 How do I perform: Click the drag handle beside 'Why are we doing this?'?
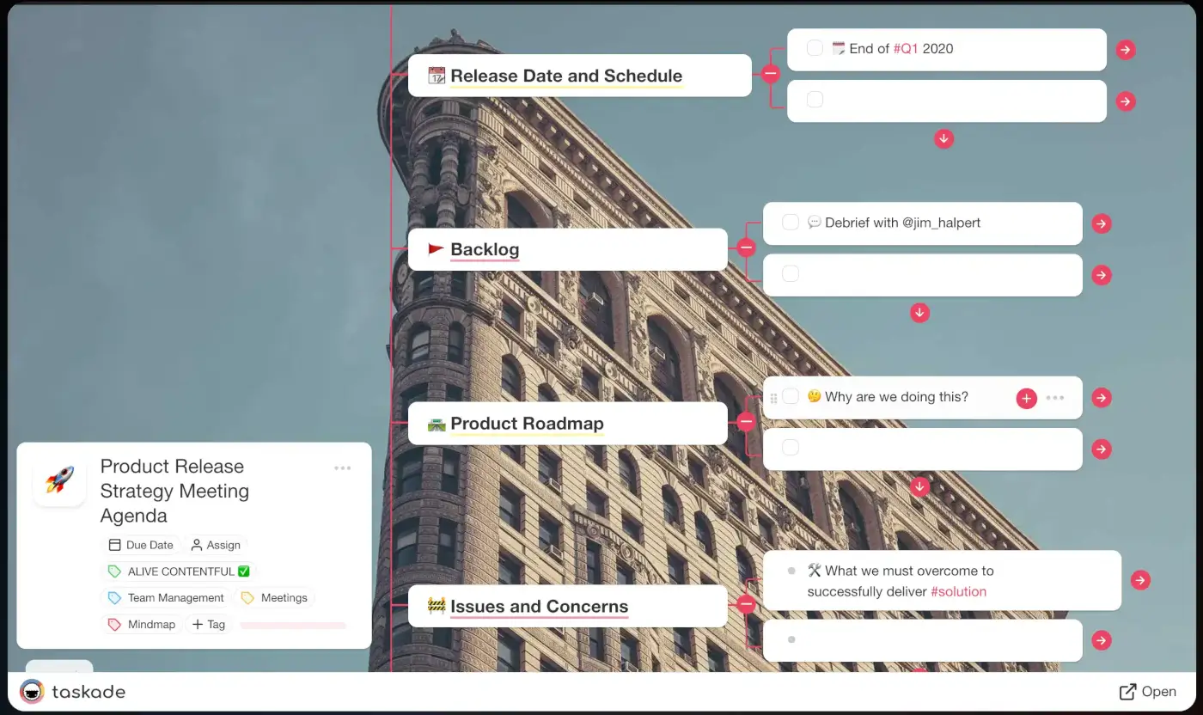pyautogui.click(x=775, y=397)
